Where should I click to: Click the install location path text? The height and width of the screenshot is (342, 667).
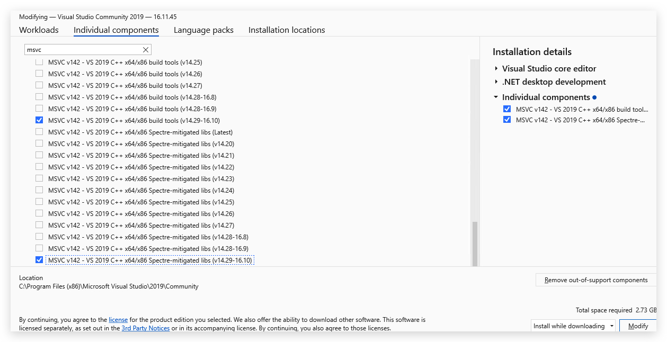(x=109, y=286)
